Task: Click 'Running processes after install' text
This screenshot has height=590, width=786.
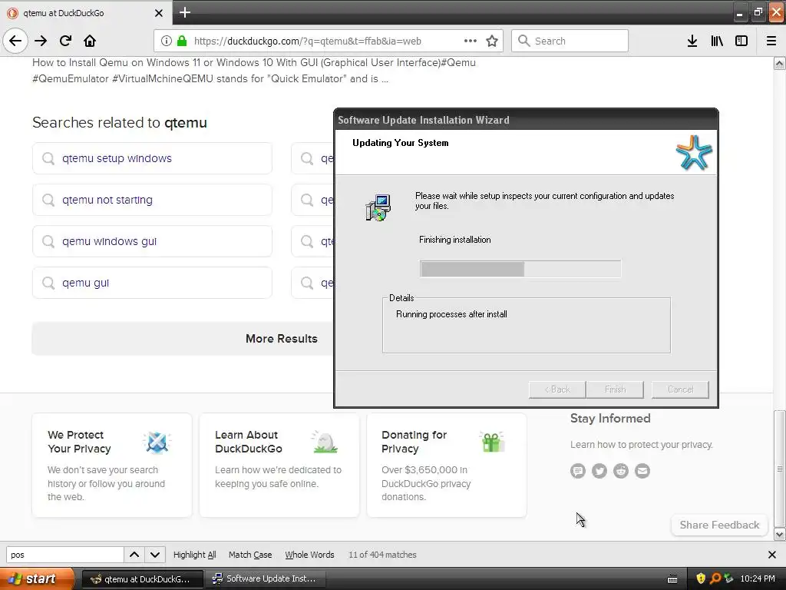Action: point(451,314)
